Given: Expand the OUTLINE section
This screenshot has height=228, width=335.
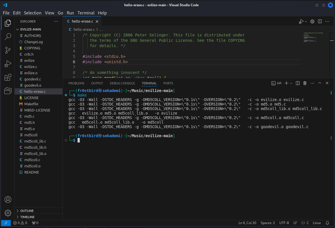Looking at the screenshot, I should 27,211.
